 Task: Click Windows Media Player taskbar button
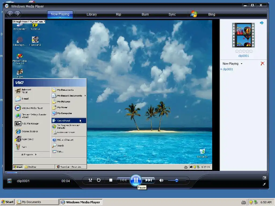tap(81, 202)
